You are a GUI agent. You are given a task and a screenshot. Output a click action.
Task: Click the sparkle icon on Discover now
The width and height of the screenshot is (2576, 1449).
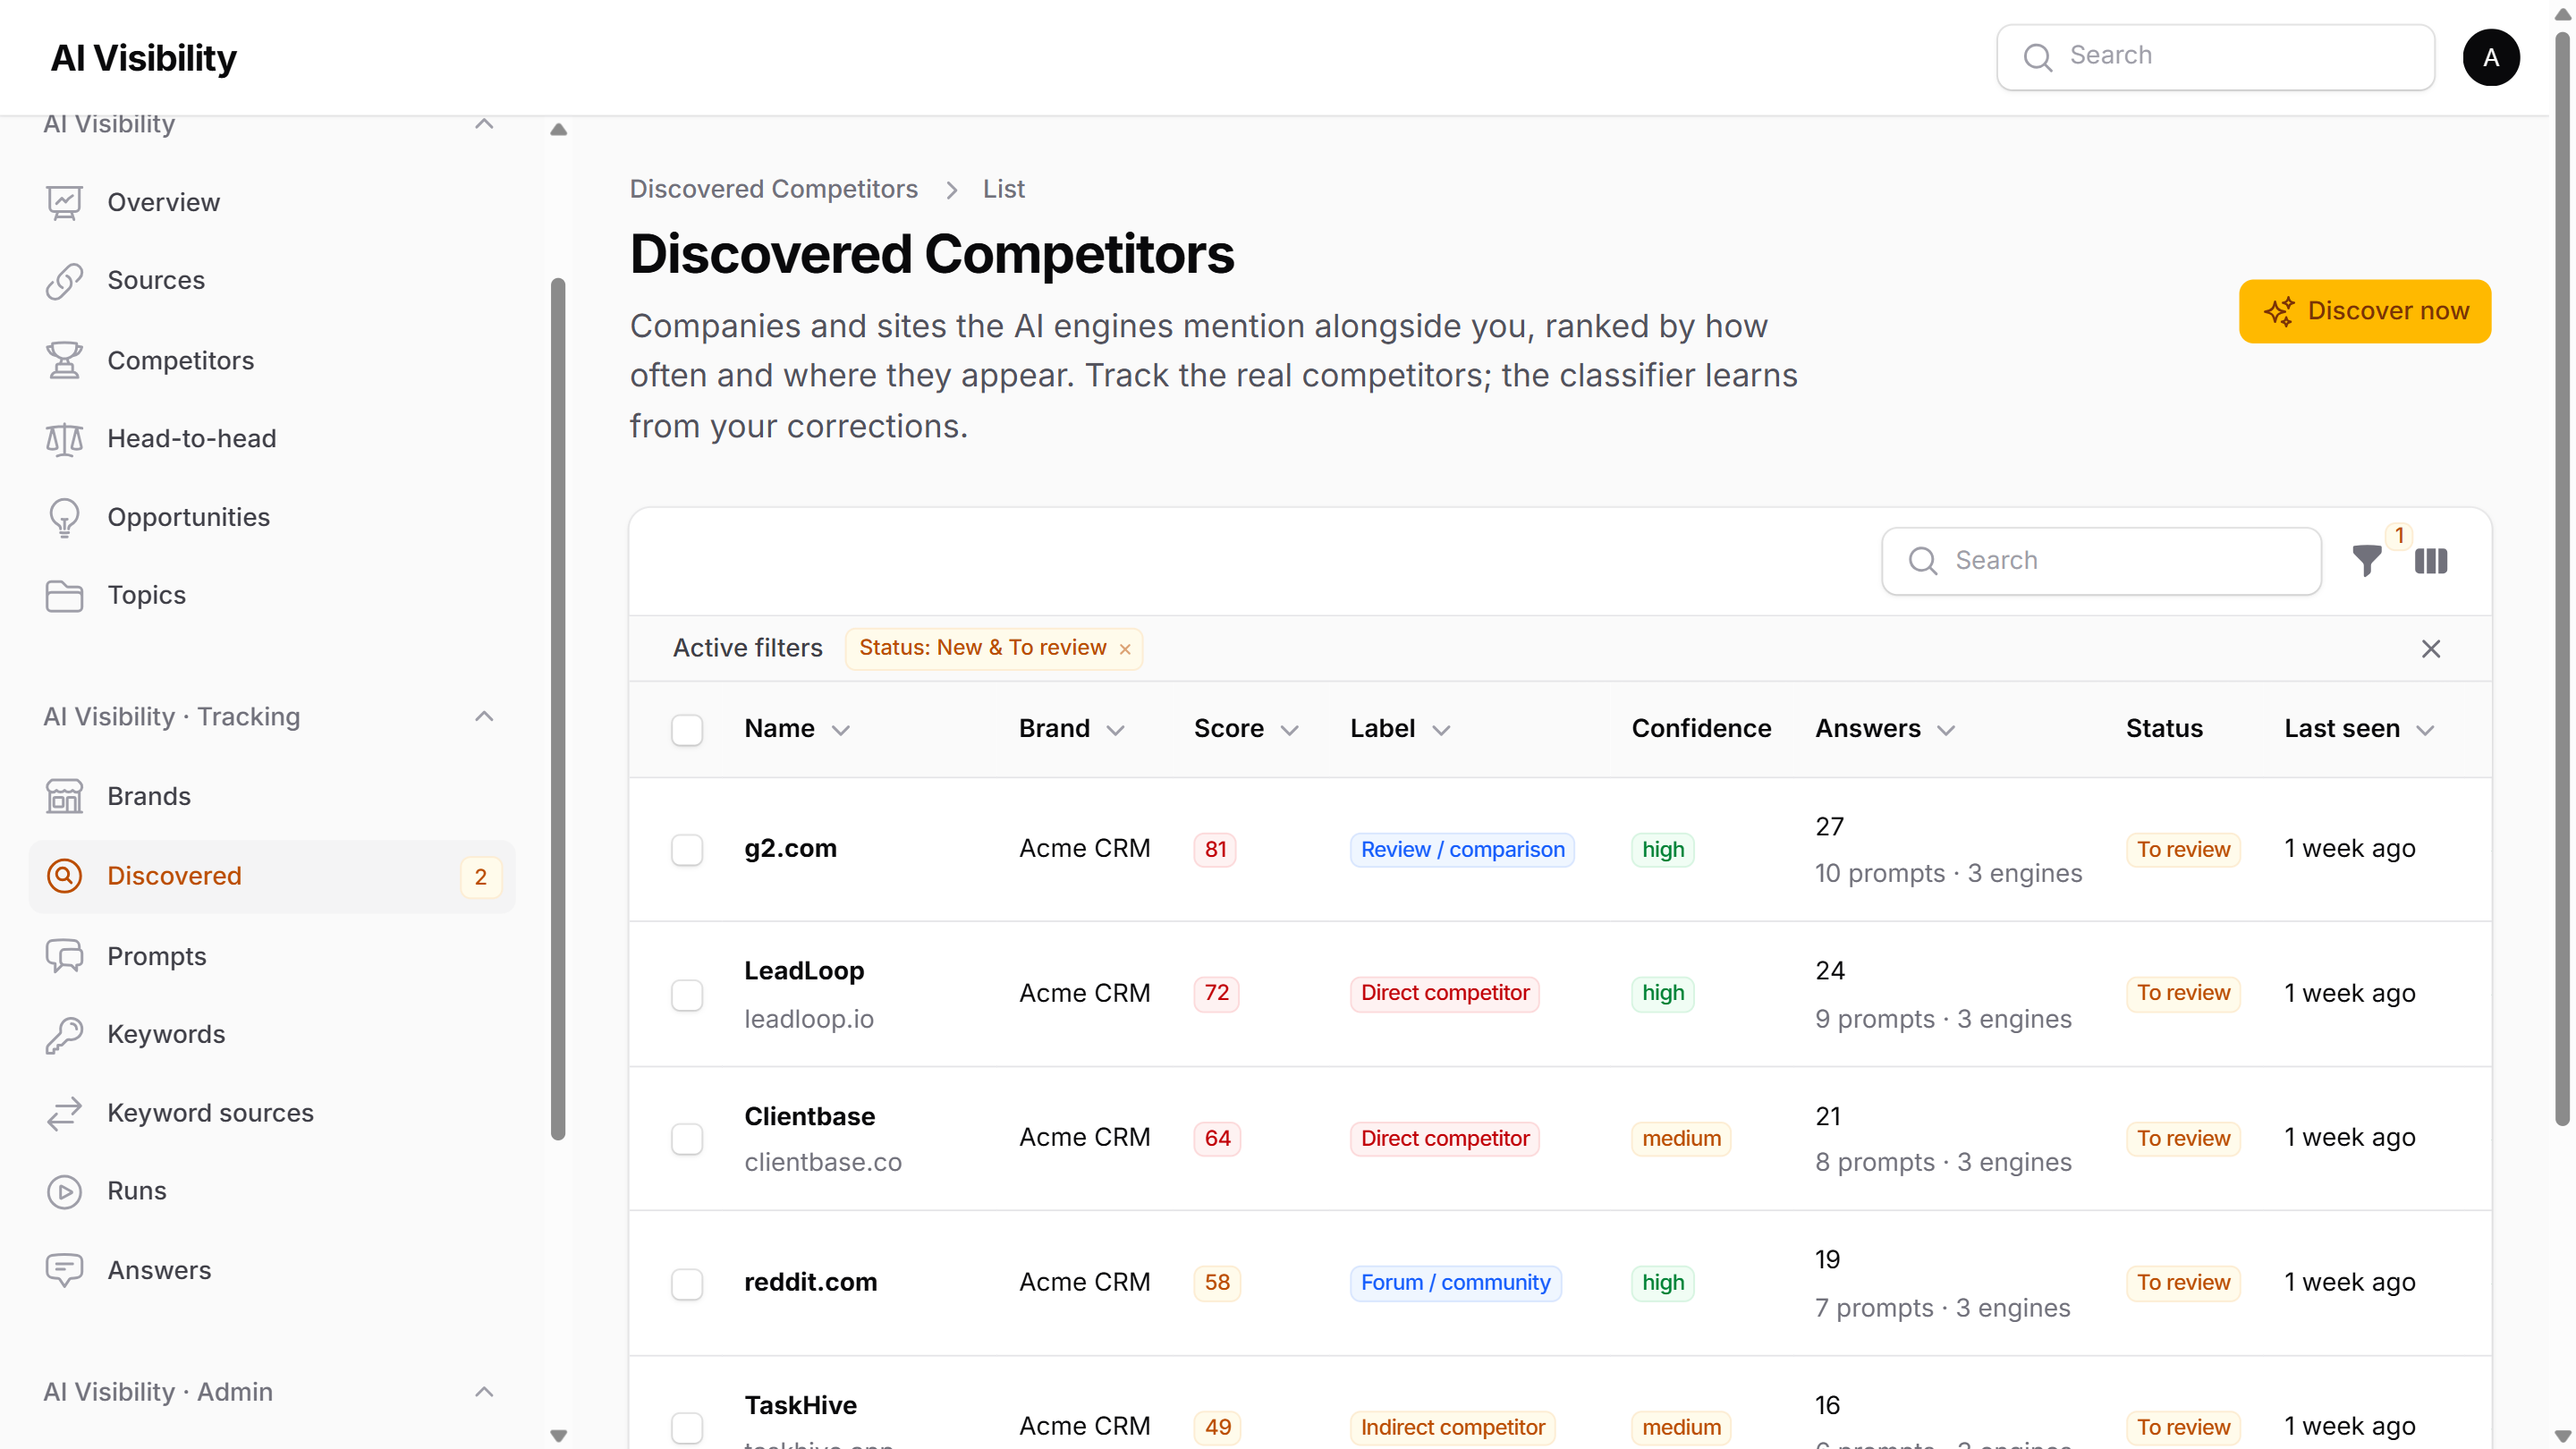[2279, 311]
